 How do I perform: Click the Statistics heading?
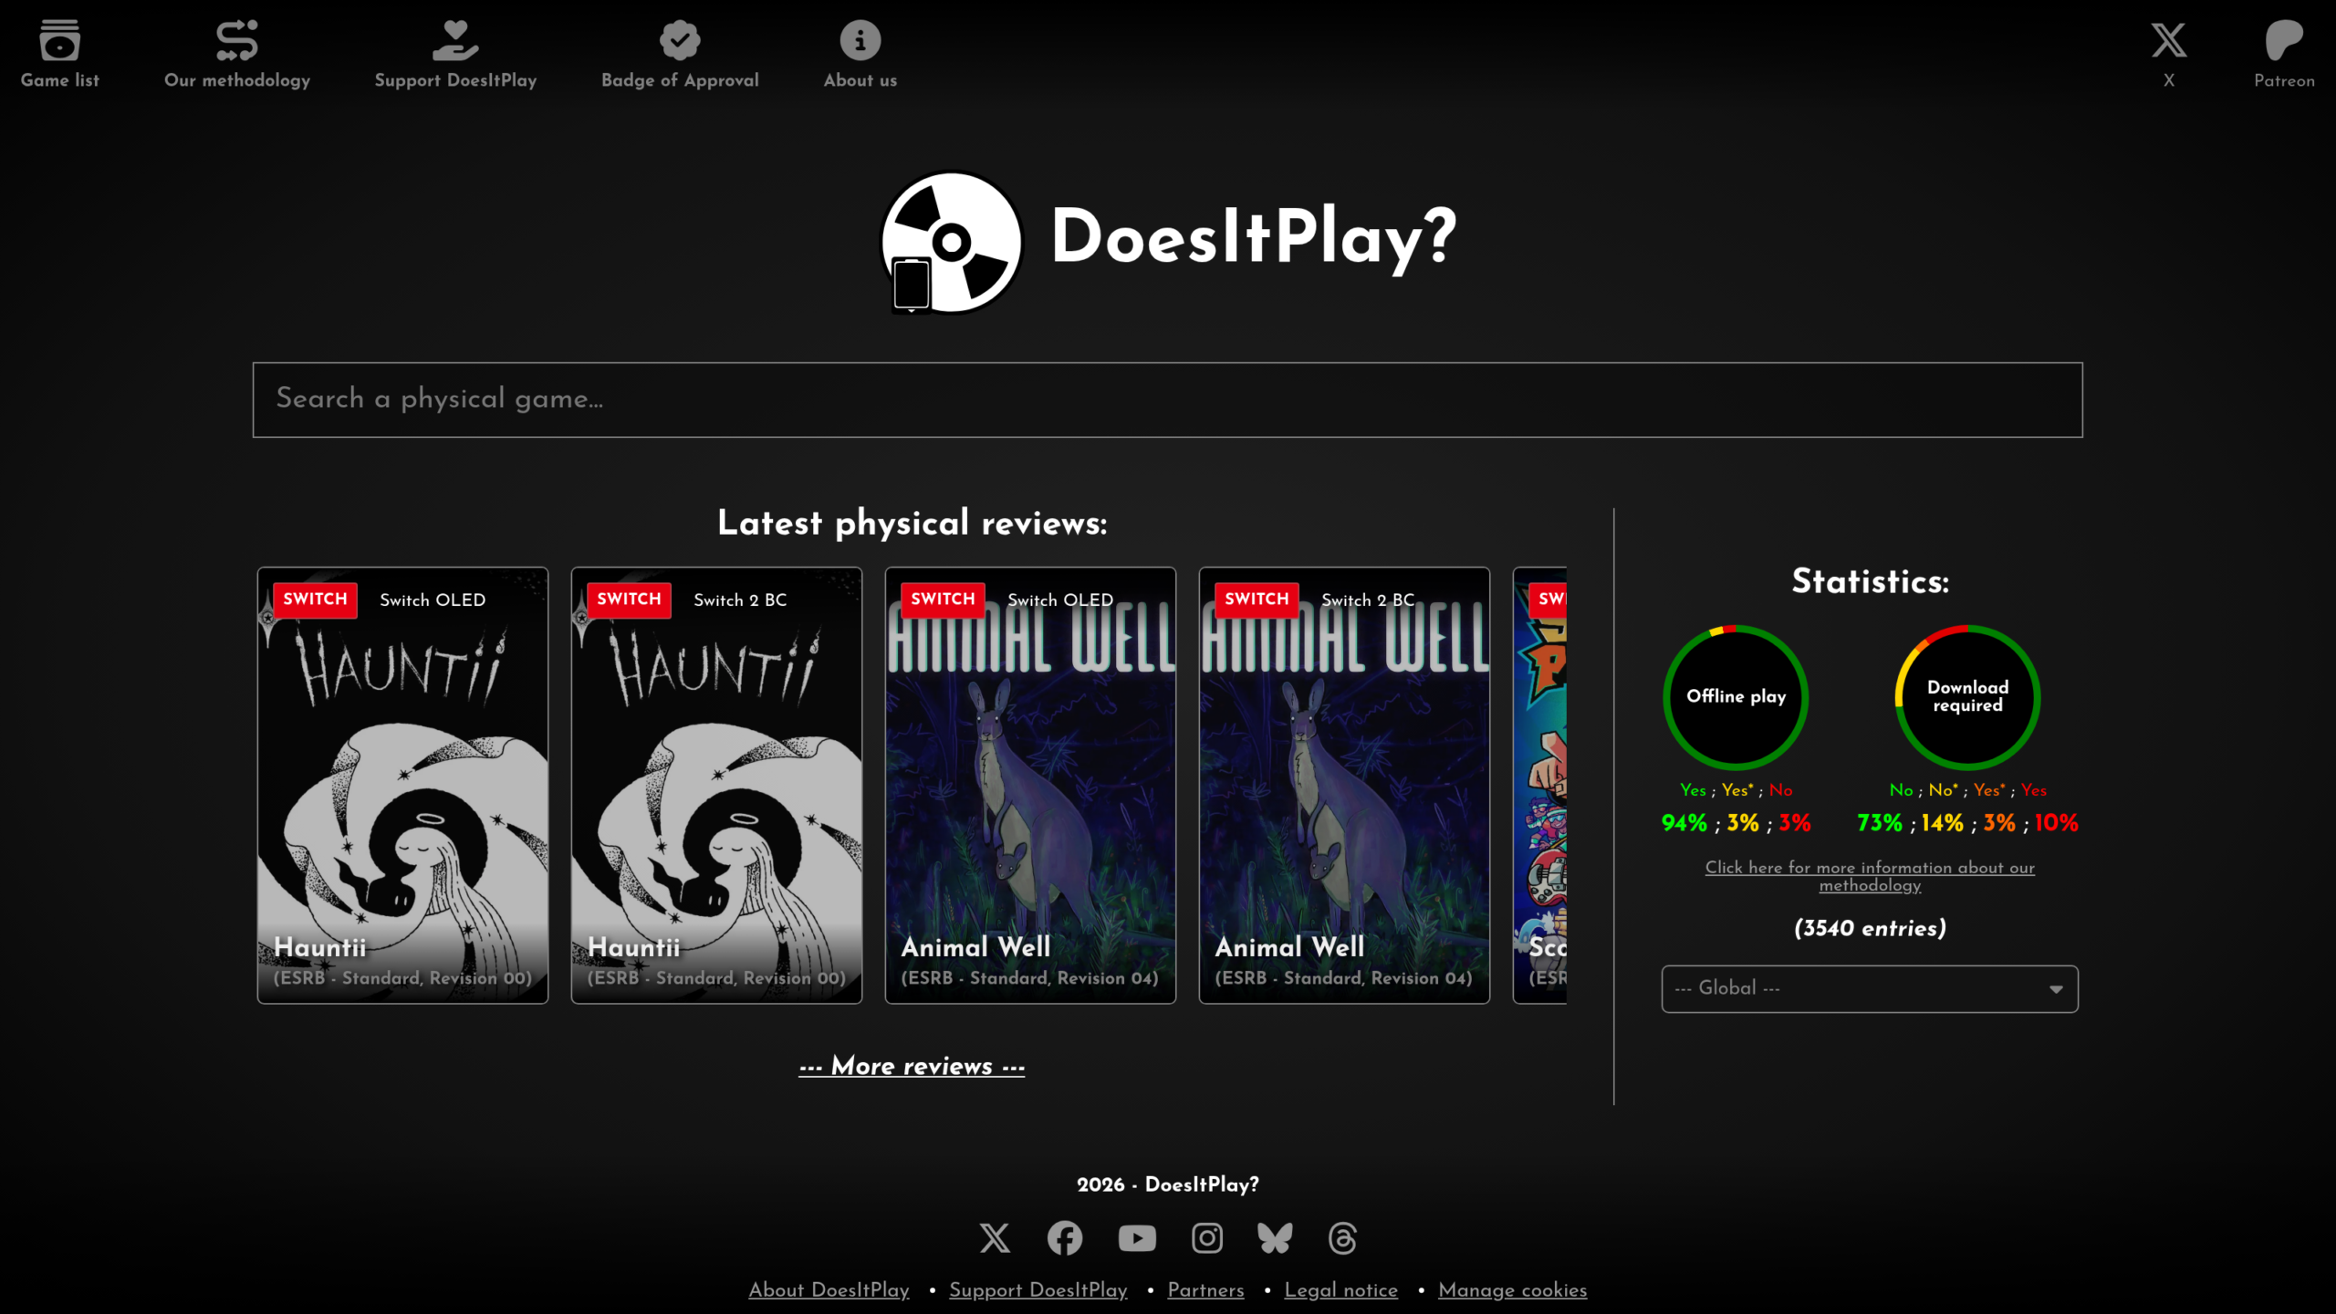click(x=1870, y=581)
